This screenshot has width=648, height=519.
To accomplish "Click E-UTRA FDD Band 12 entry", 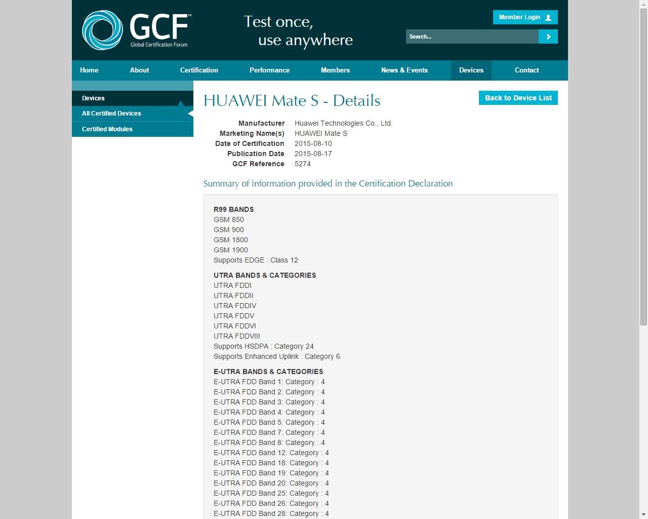I will click(x=271, y=453).
